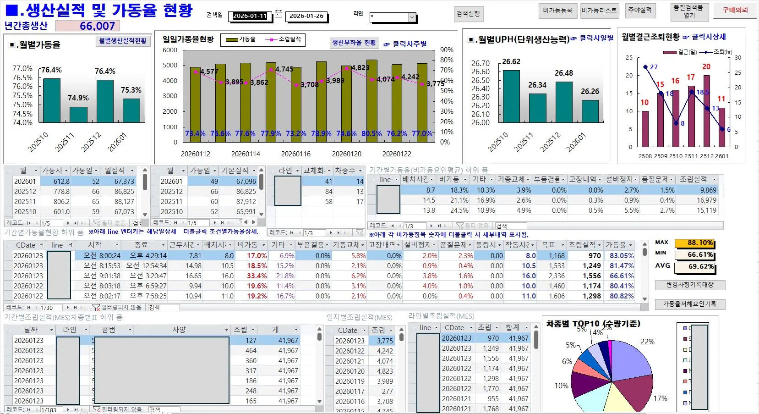
Task: Open 주야실적 day/night performance view
Action: [640, 11]
